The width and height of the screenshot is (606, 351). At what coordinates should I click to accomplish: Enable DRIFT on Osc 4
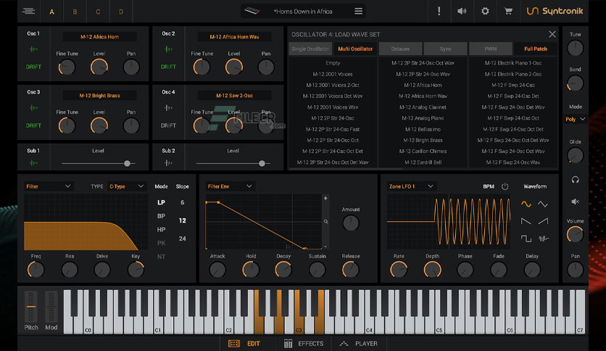point(168,125)
